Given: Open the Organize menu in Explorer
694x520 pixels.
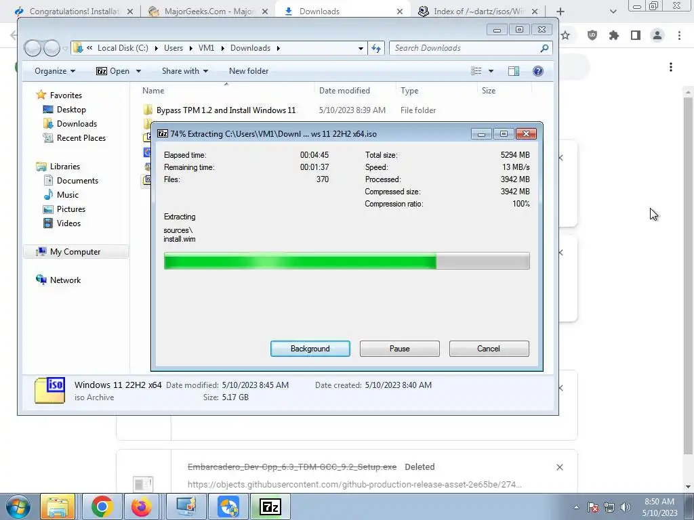Looking at the screenshot, I should pos(55,71).
